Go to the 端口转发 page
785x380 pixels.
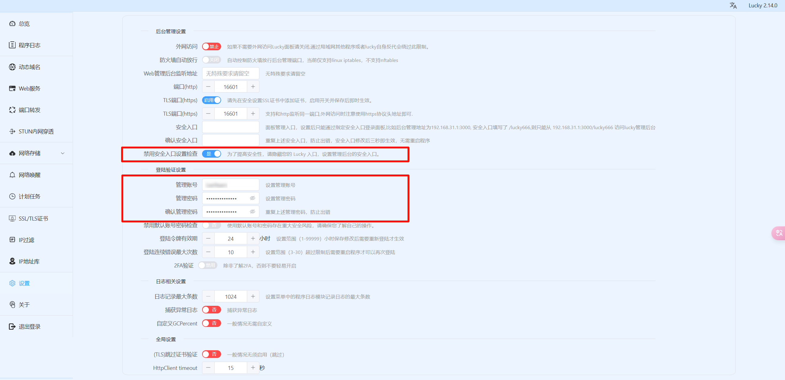[29, 110]
